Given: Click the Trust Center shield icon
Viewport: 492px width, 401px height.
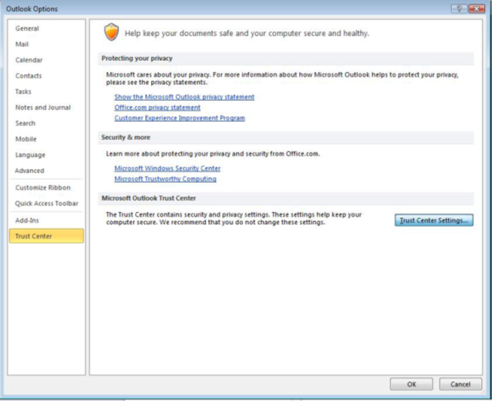Looking at the screenshot, I should tap(112, 32).
